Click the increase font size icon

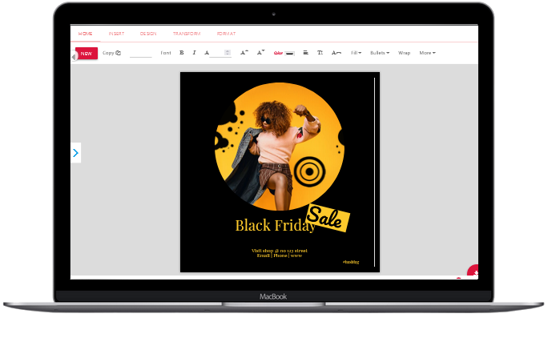(x=244, y=53)
